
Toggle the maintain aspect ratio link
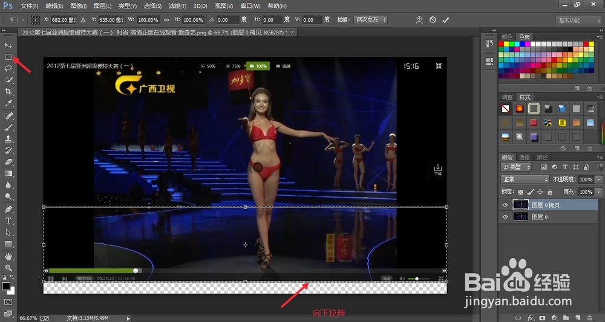[x=166, y=20]
